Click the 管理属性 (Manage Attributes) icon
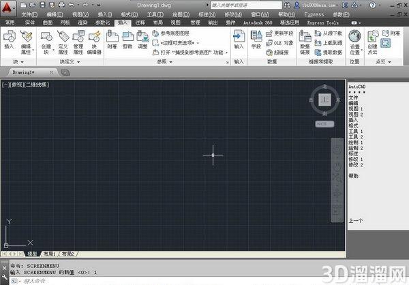 78,42
